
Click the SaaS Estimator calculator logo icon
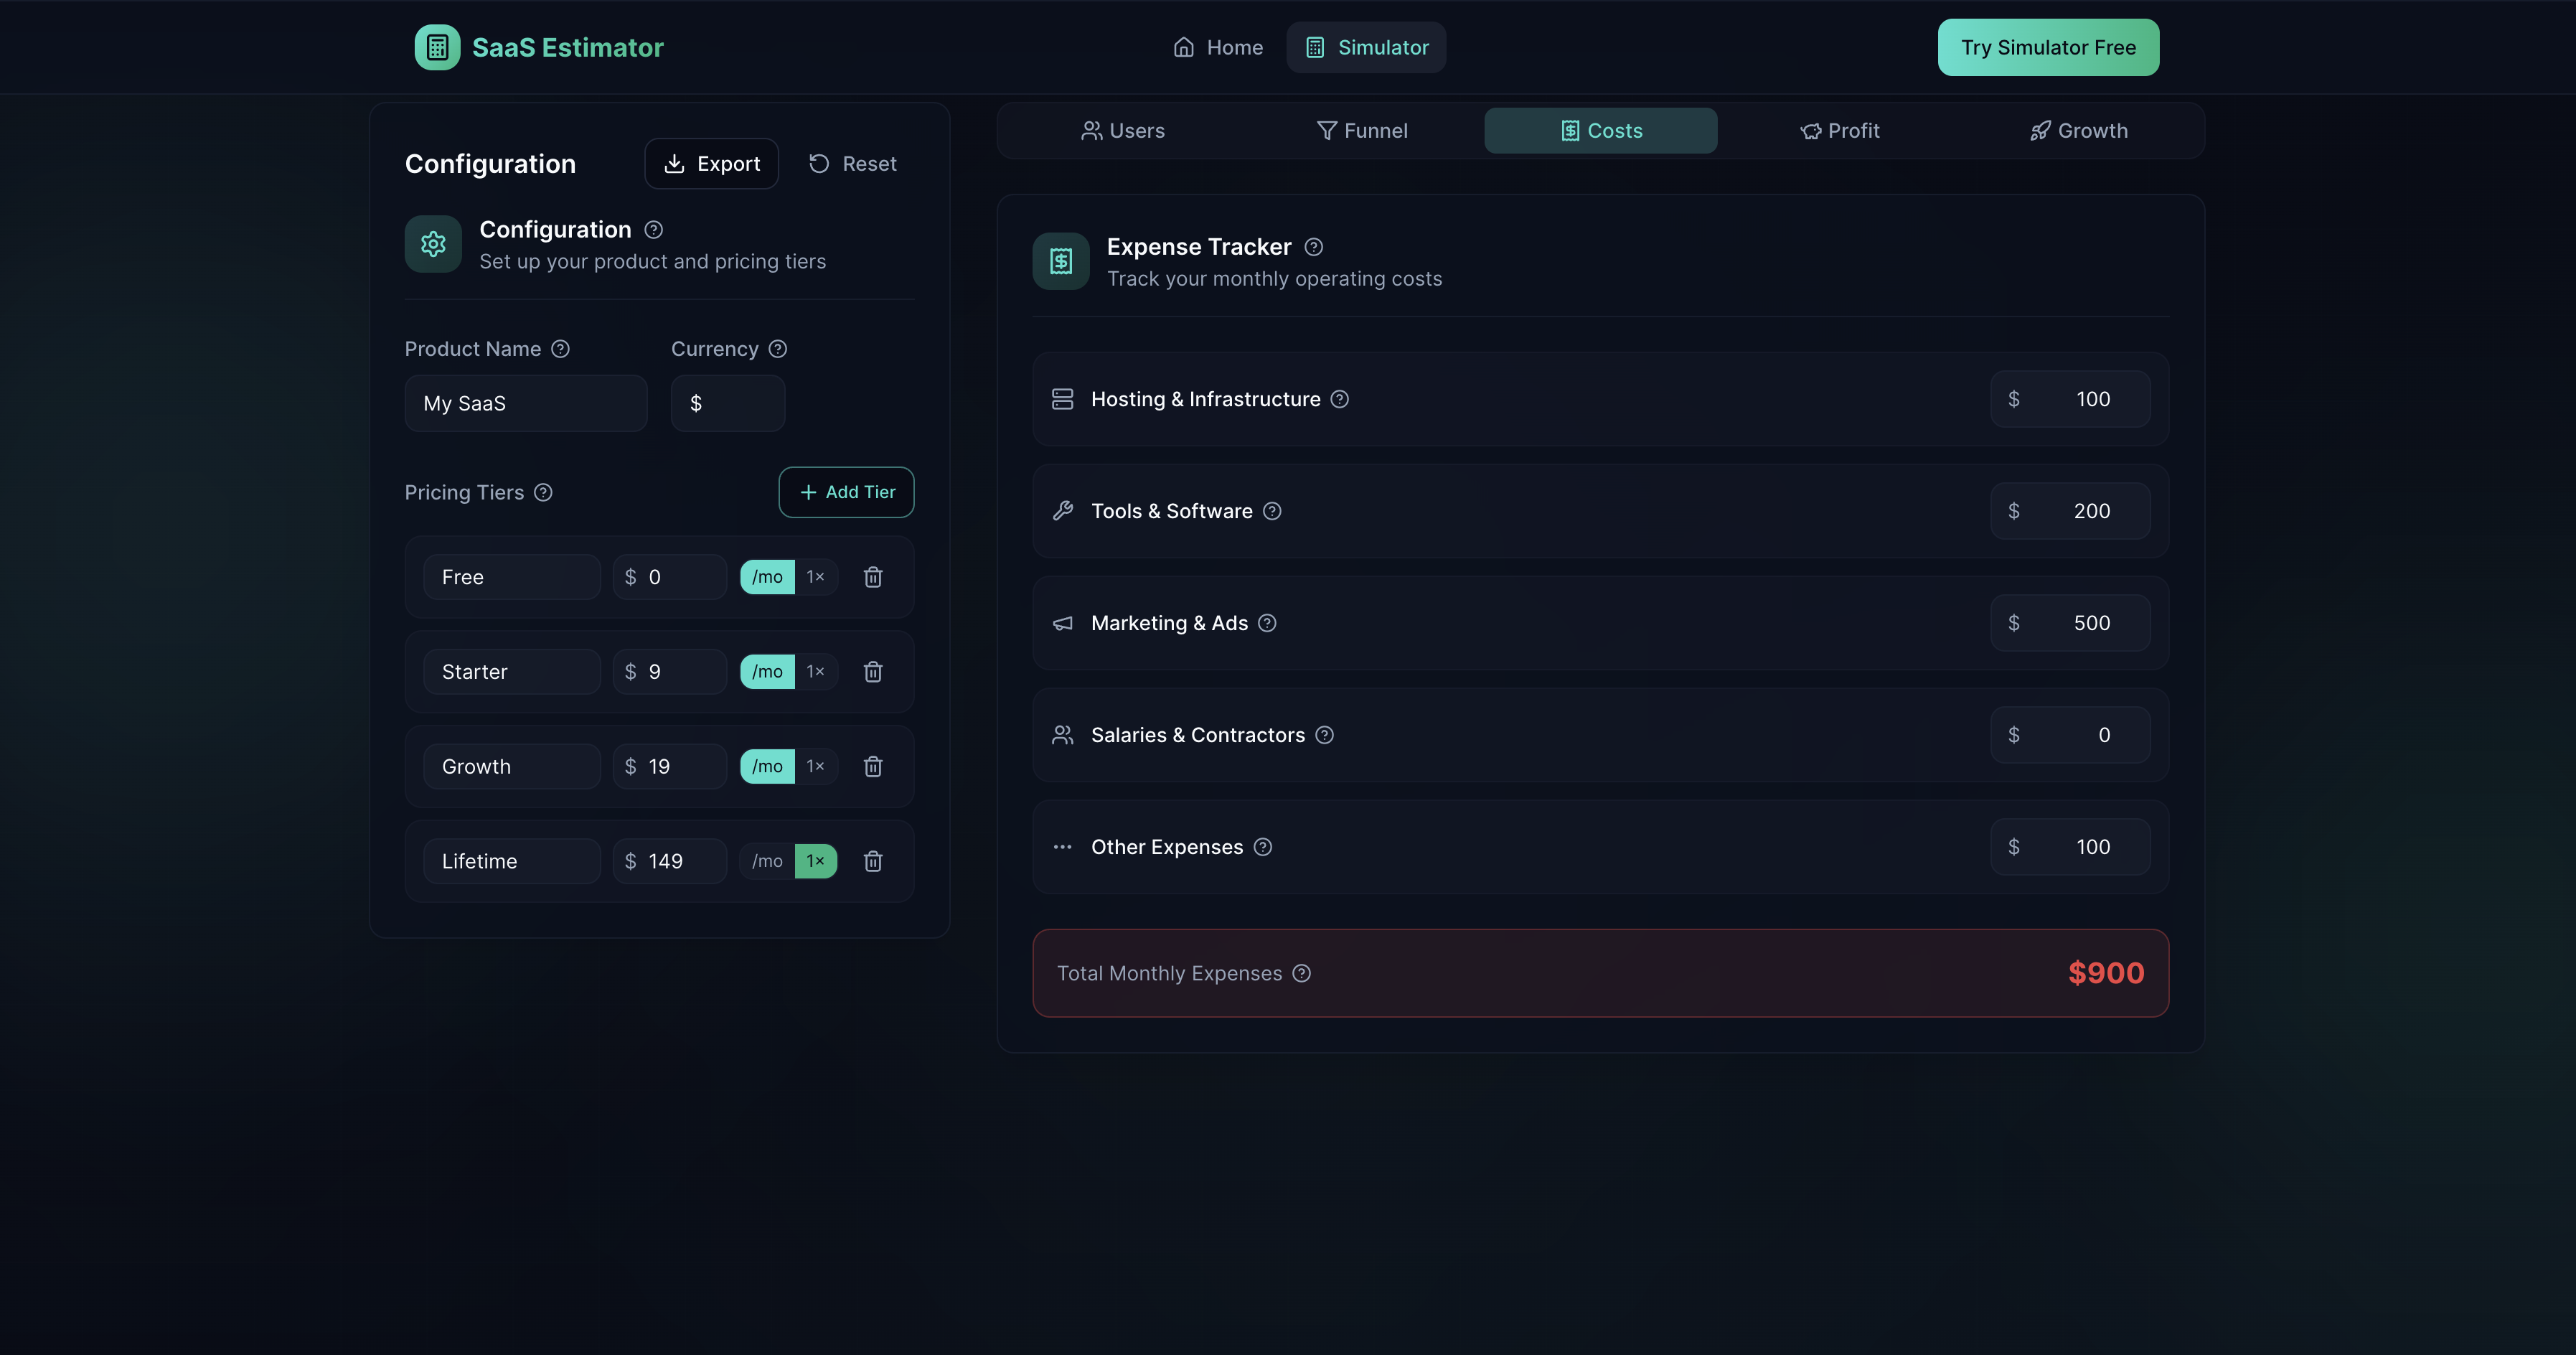coord(436,46)
